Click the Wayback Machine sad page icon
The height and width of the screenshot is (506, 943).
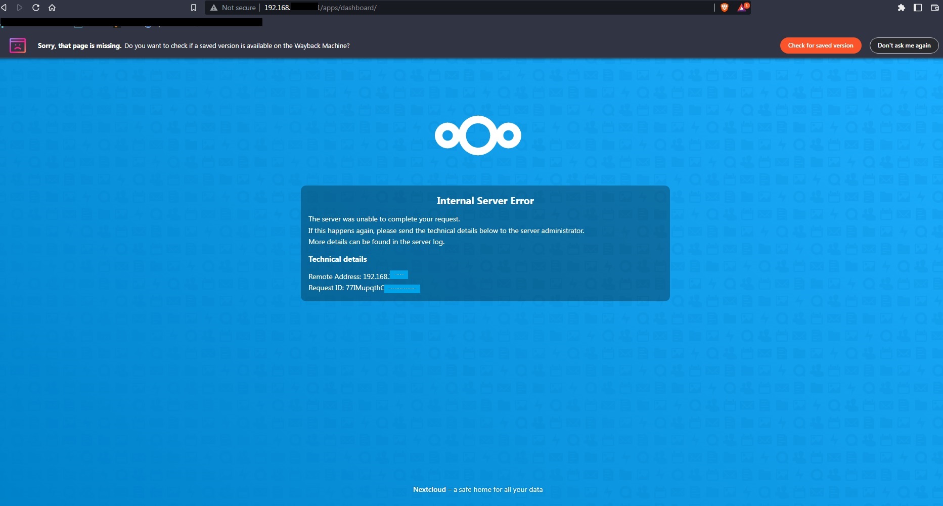(18, 45)
